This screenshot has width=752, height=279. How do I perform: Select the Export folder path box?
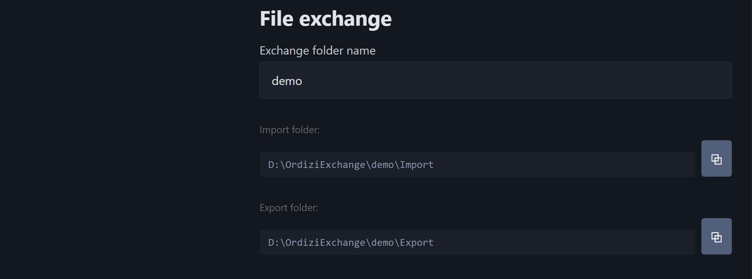coord(477,242)
